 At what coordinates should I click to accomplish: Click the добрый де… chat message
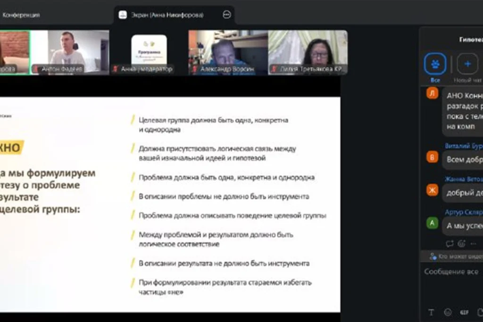tap(463, 193)
